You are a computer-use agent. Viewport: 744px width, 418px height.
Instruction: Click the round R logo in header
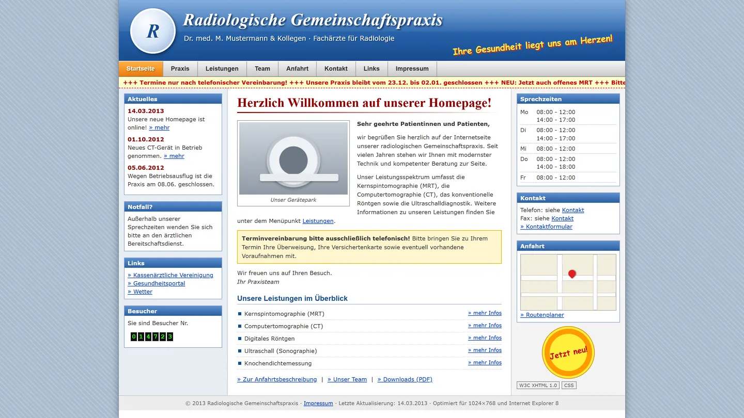coord(153,31)
